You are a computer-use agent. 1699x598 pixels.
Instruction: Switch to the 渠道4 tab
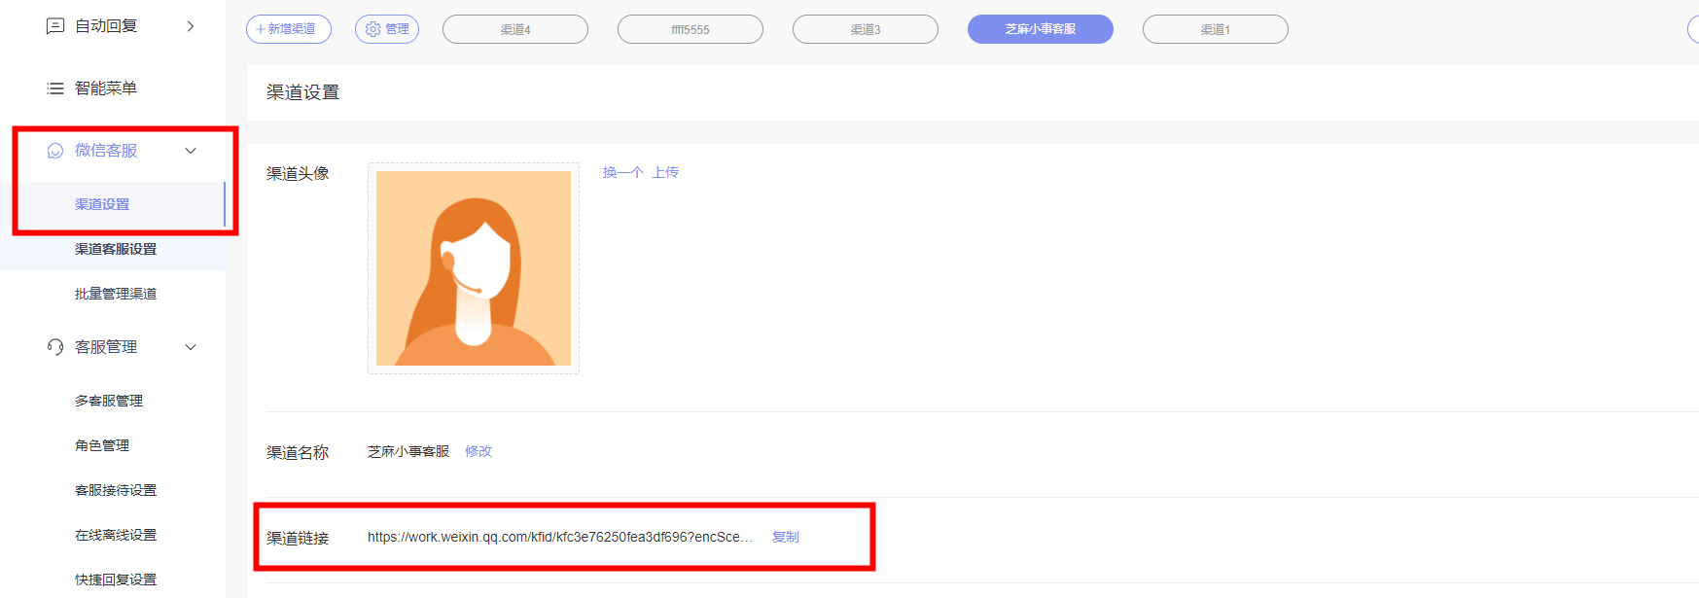pyautogui.click(x=515, y=29)
